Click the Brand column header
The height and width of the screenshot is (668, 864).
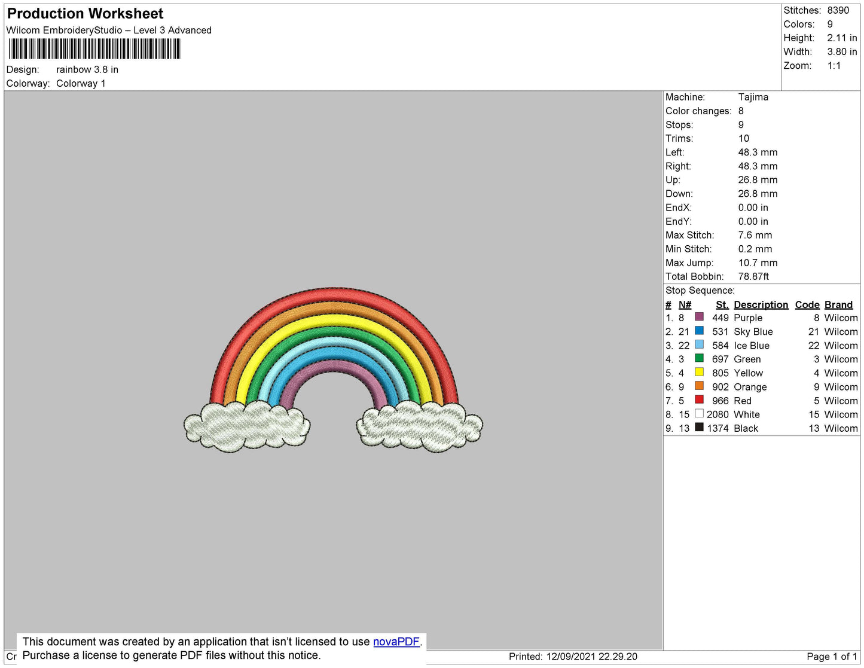(x=838, y=304)
